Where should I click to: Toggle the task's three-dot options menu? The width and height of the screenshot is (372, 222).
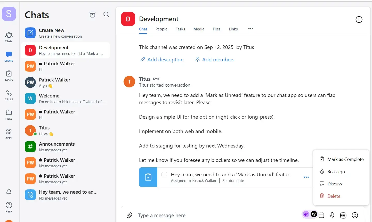point(306,177)
